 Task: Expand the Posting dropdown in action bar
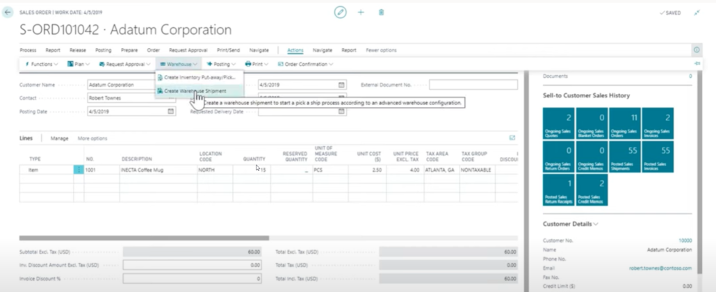[221, 64]
